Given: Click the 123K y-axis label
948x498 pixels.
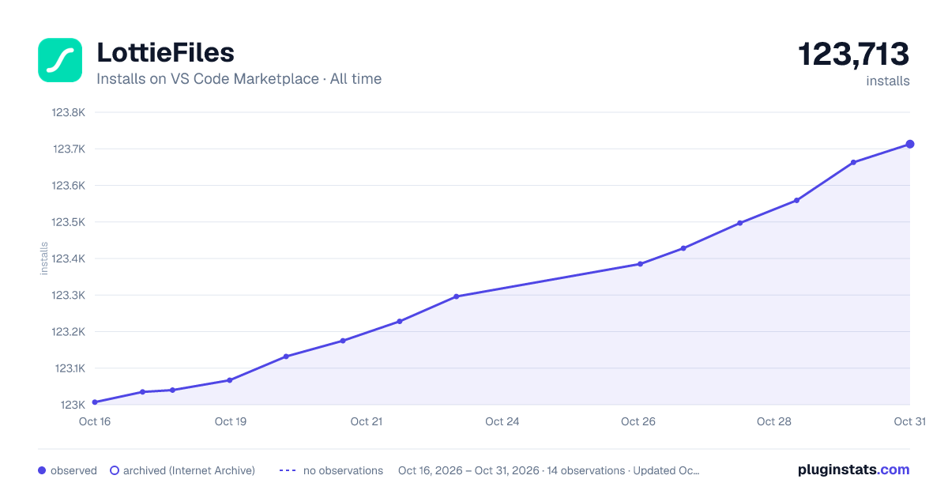Looking at the screenshot, I should coord(73,405).
